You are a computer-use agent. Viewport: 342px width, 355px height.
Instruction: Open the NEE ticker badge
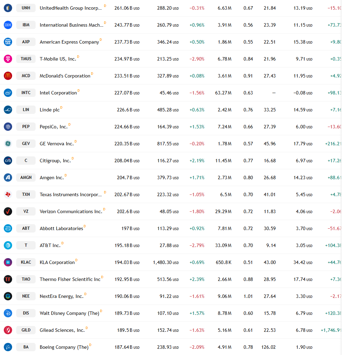[x=26, y=296]
